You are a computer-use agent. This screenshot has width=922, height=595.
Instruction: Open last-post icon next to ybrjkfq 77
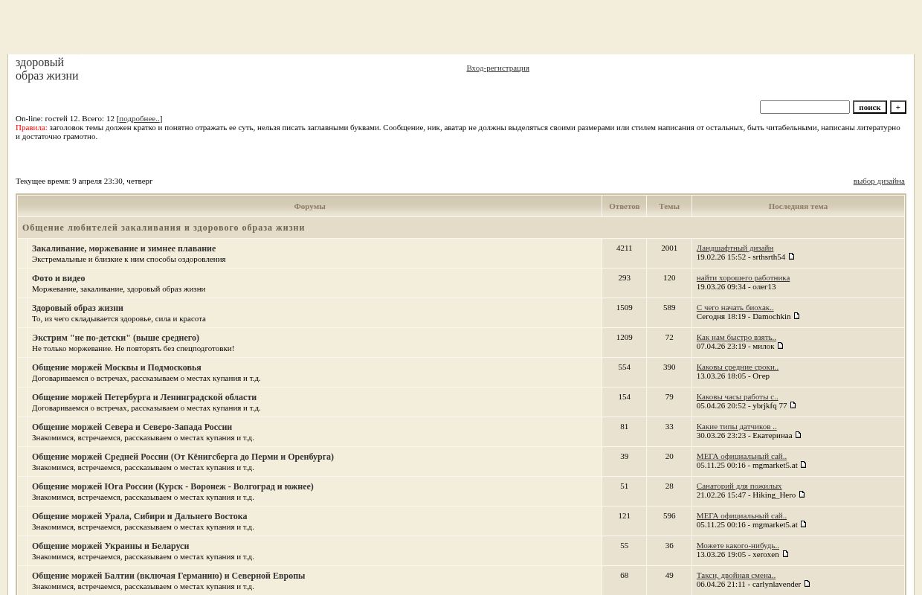pyautogui.click(x=793, y=405)
